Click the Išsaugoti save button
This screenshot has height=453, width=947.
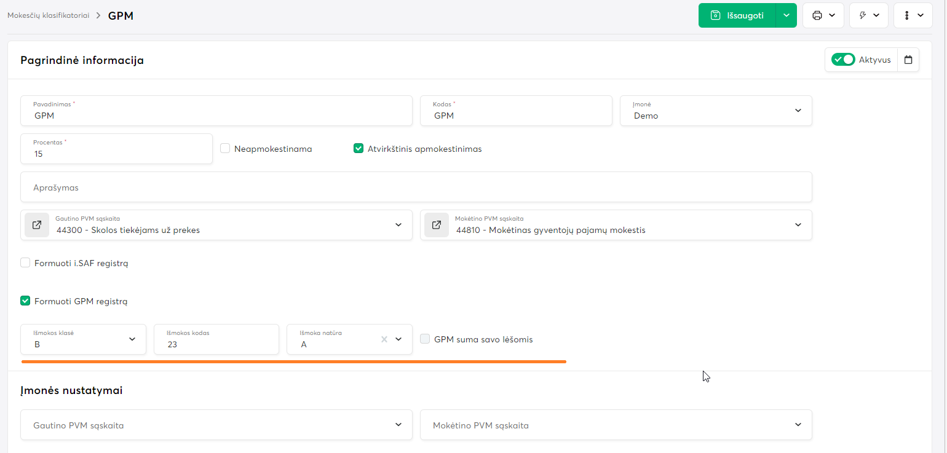tap(737, 15)
